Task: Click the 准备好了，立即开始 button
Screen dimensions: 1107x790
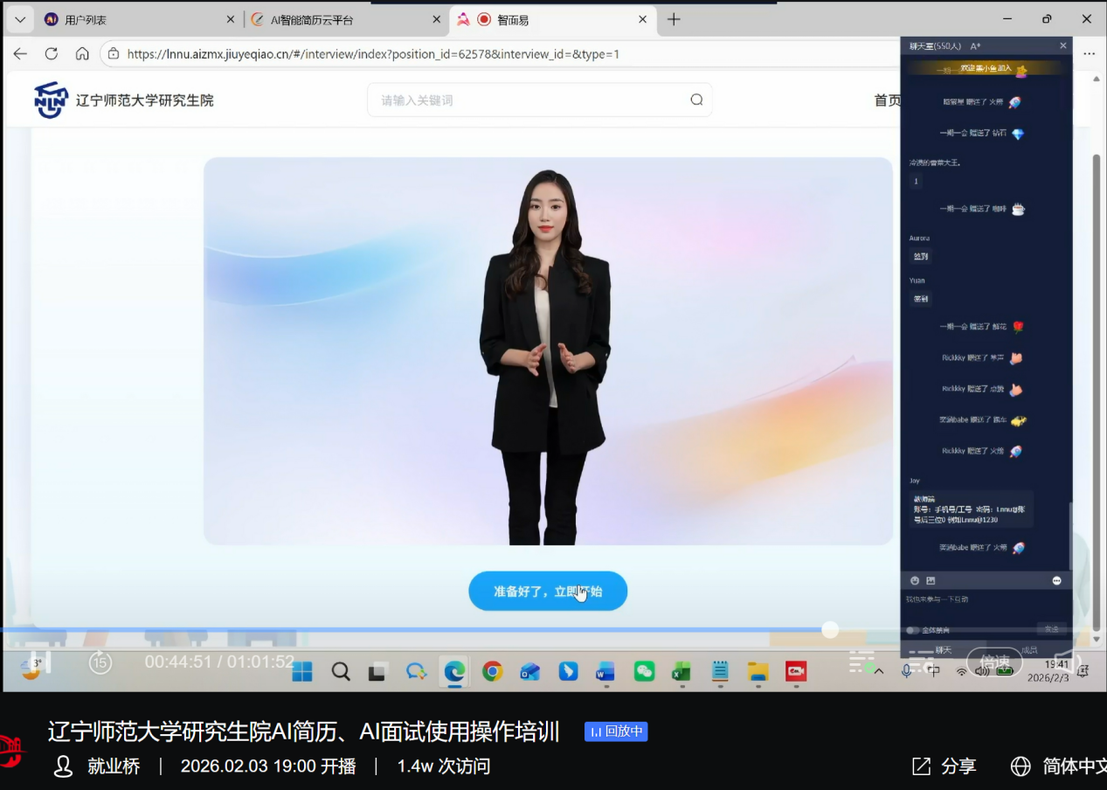Action: tap(548, 592)
